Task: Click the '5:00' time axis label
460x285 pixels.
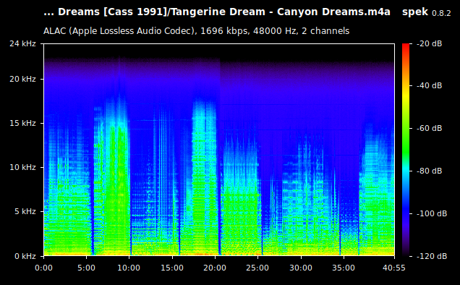Action: (x=86, y=268)
